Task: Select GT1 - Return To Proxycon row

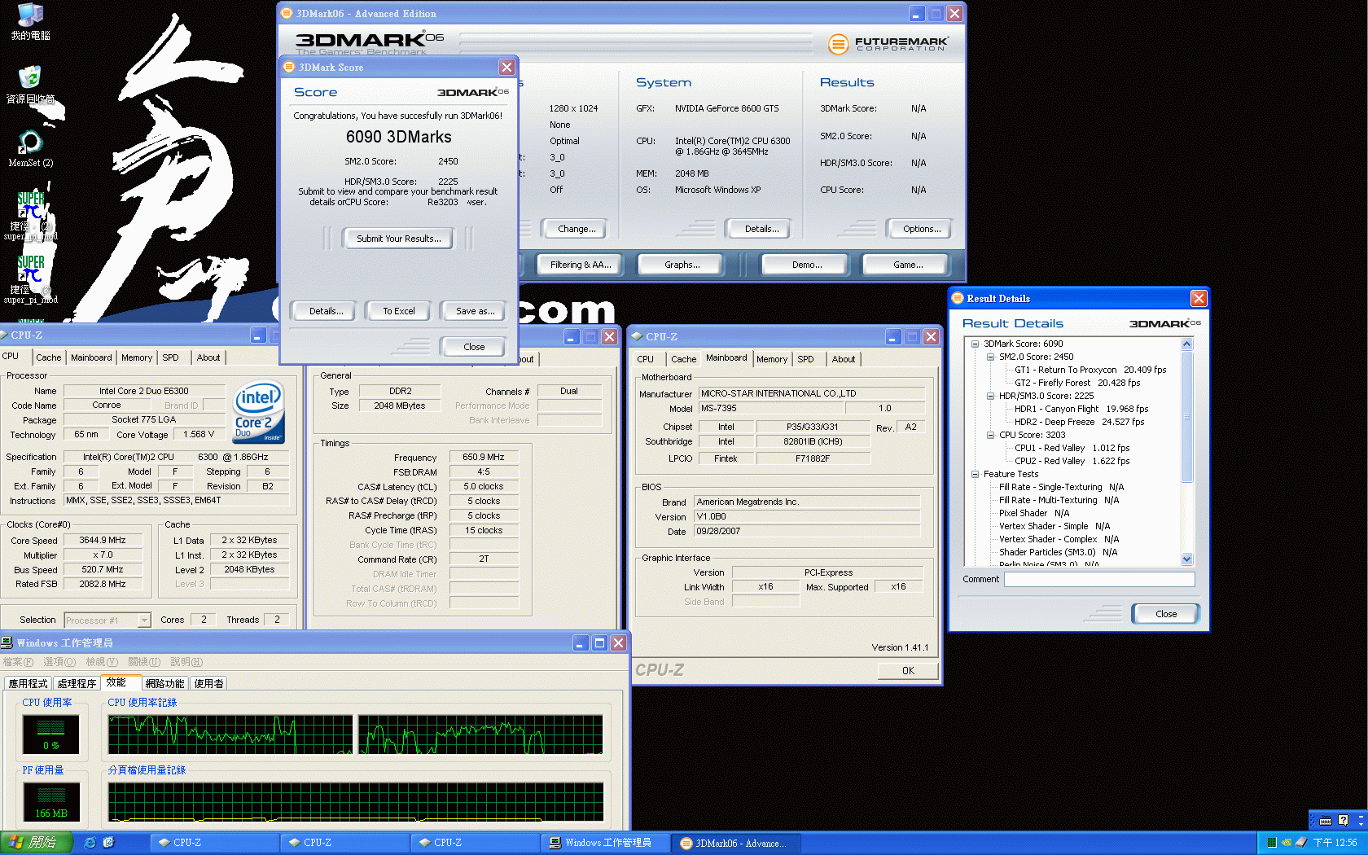Action: pyautogui.click(x=1090, y=370)
